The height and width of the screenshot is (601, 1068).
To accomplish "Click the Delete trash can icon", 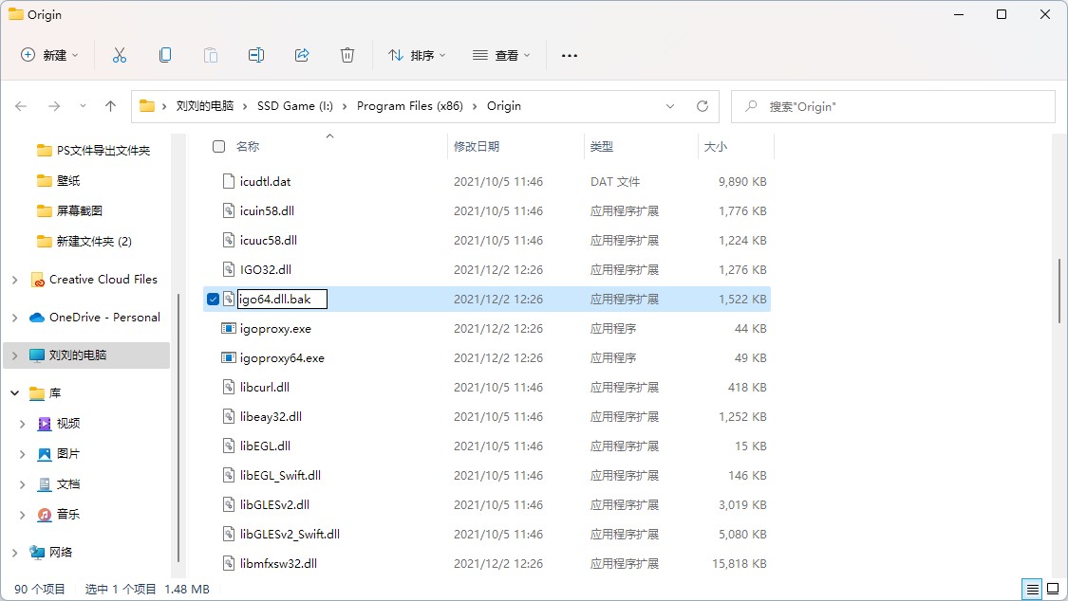I will [x=347, y=55].
